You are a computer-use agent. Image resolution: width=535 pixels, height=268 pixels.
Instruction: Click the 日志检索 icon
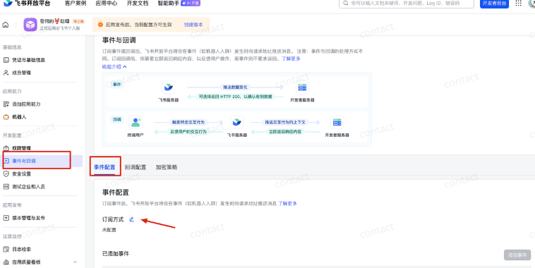[x=6, y=249]
